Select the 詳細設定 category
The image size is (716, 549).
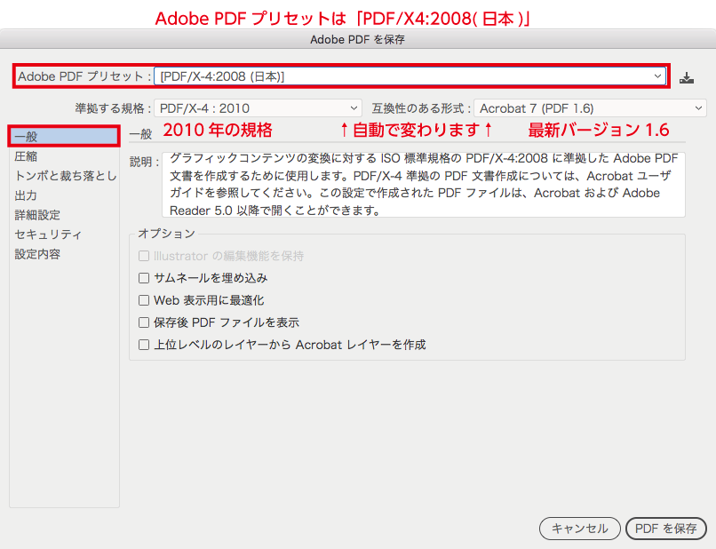click(x=37, y=215)
